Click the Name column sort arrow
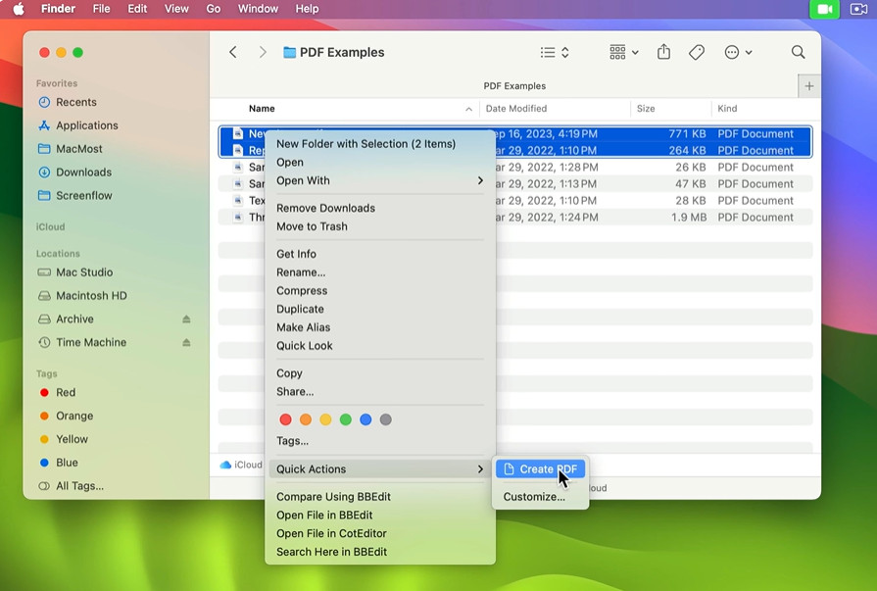This screenshot has height=591, width=877. [469, 108]
